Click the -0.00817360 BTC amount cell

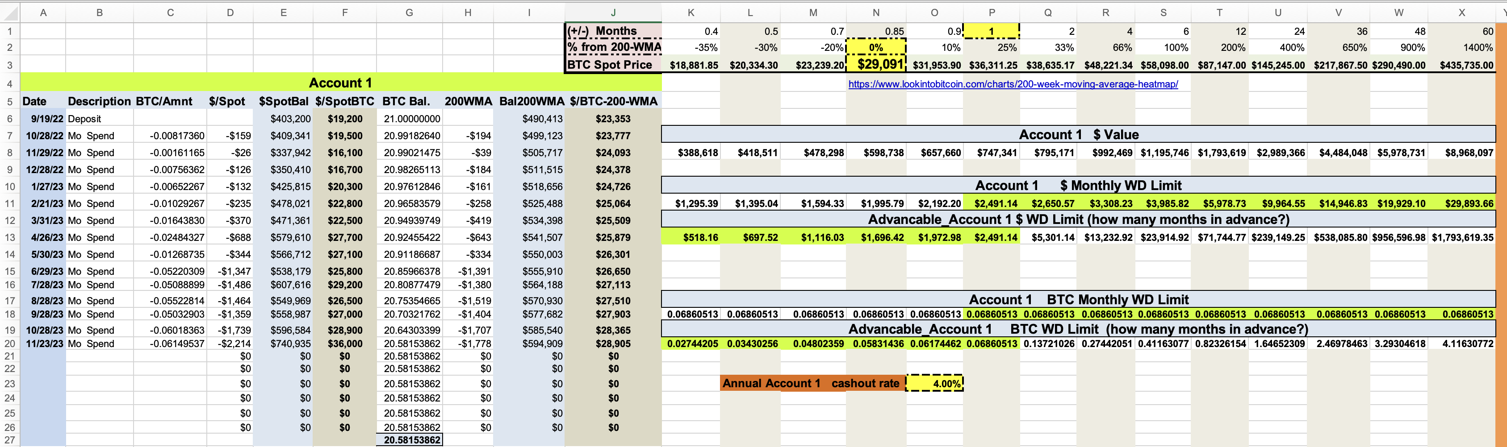click(x=170, y=136)
